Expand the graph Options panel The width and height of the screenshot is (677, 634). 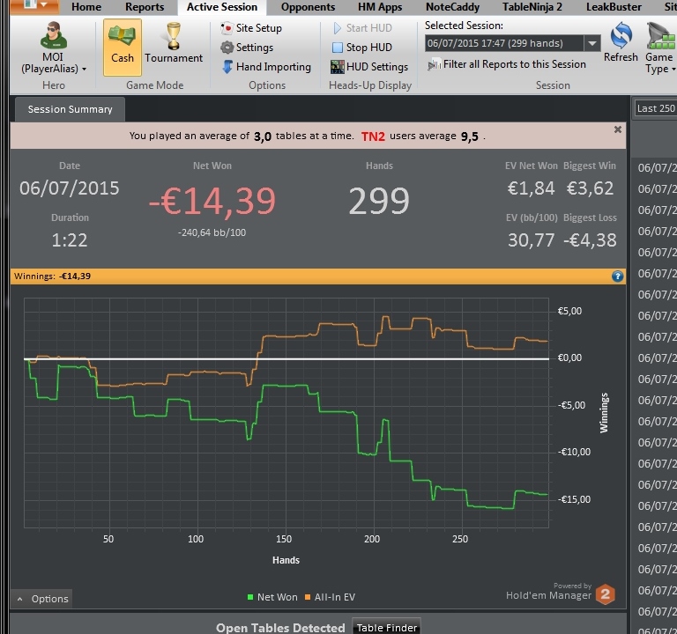pyautogui.click(x=42, y=599)
